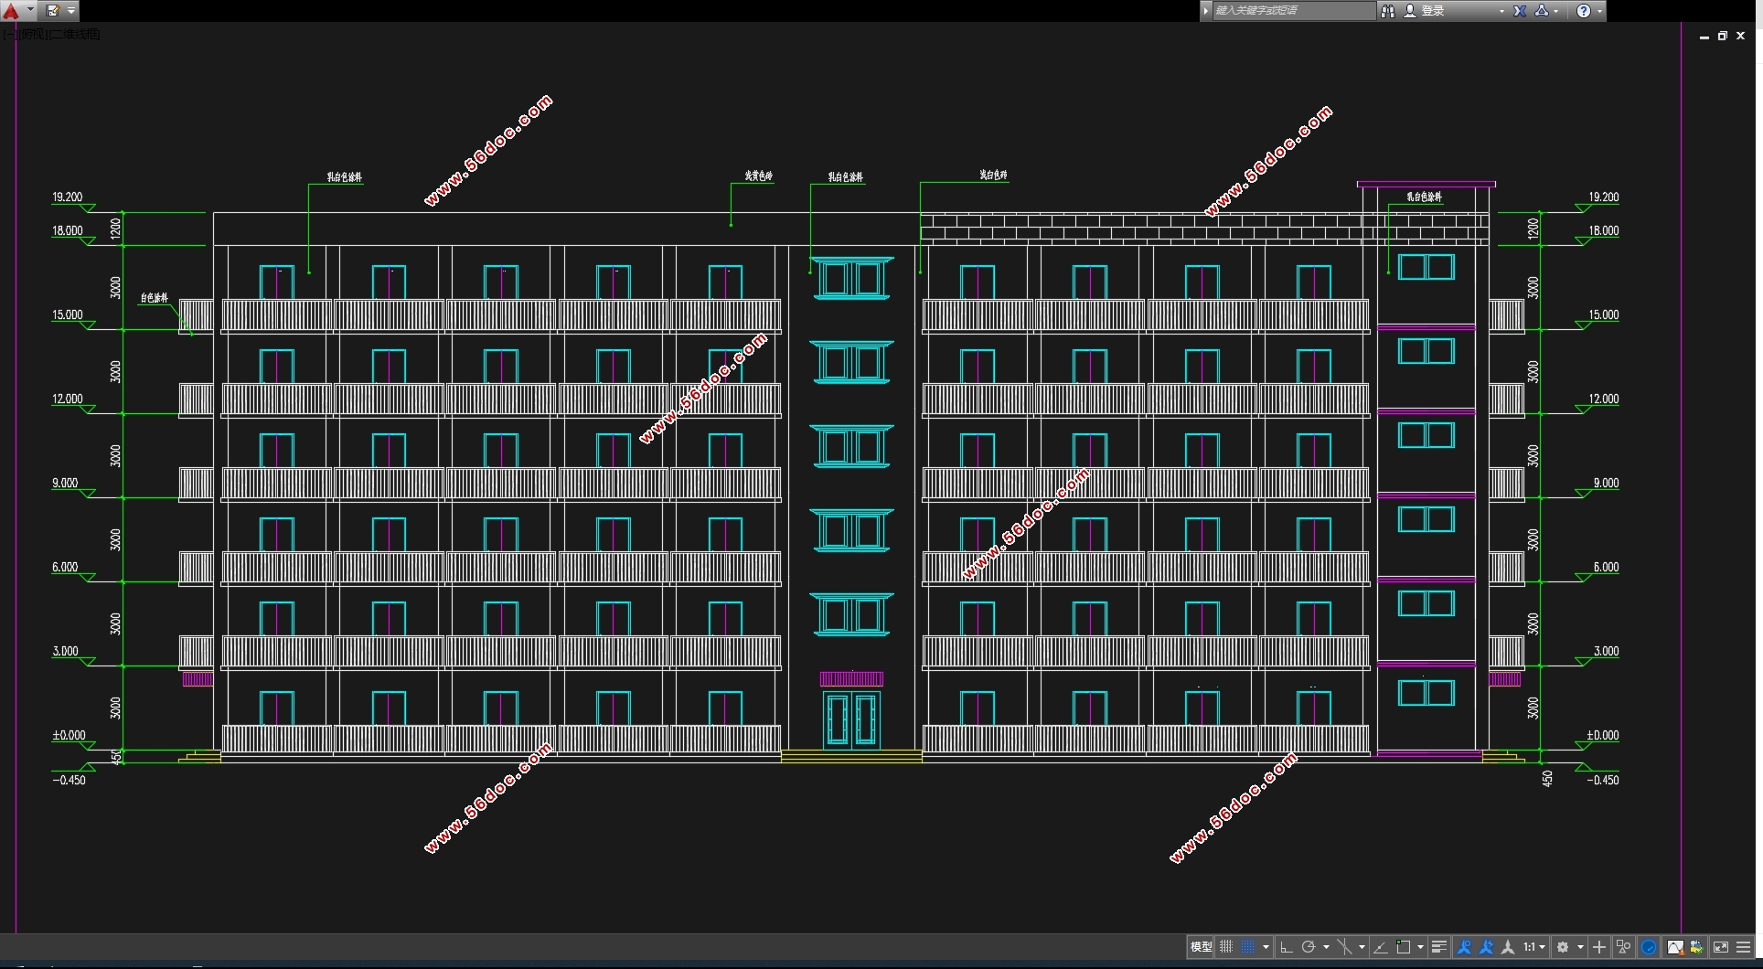Expand the object snap options arrow
The width and height of the screenshot is (1763, 969).
click(x=1420, y=947)
